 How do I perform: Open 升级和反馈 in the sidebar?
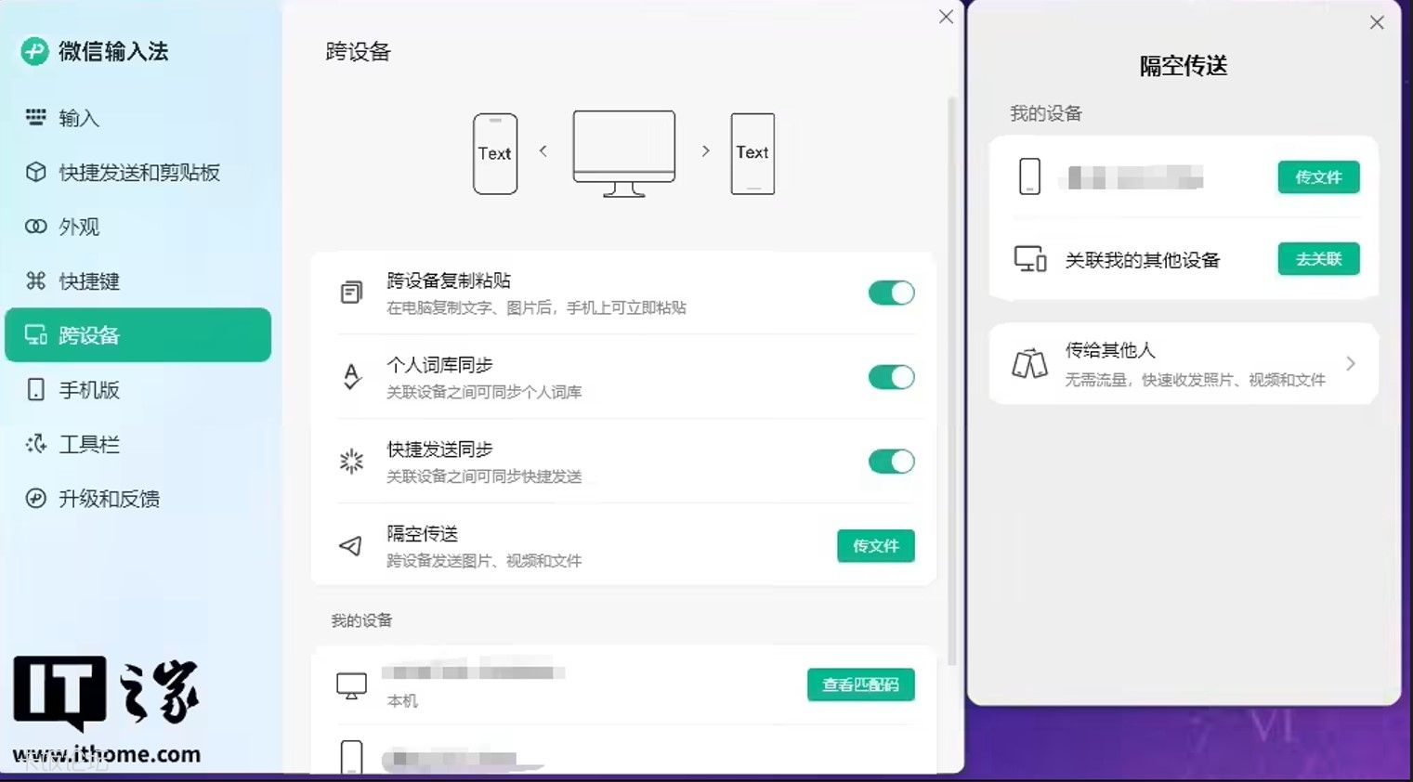point(137,499)
